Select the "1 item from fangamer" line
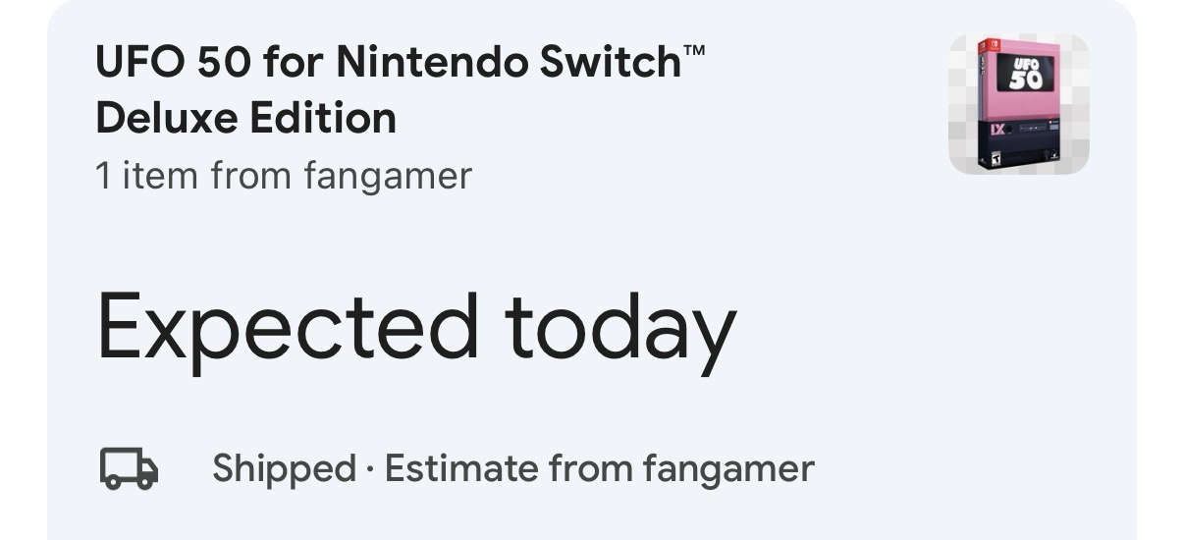The width and height of the screenshot is (1184, 540). click(x=284, y=176)
